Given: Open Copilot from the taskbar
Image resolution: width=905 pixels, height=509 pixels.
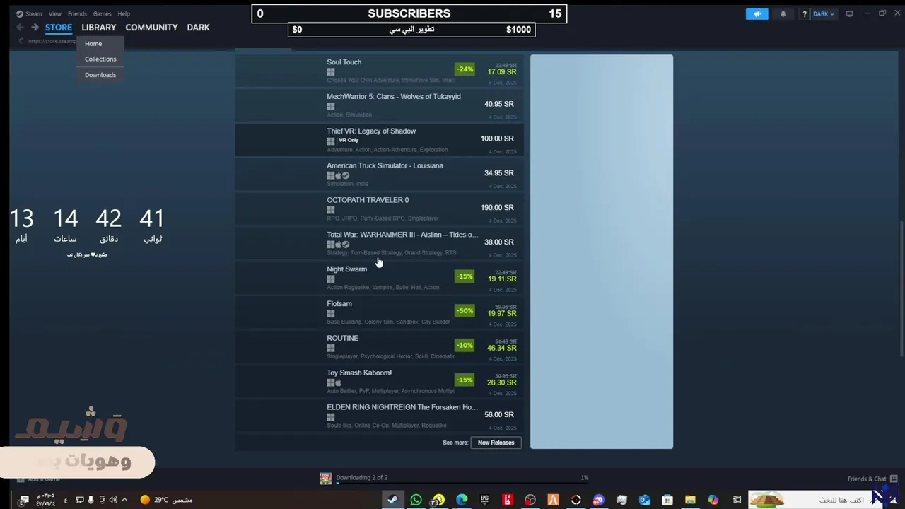Looking at the screenshot, I should [x=713, y=500].
